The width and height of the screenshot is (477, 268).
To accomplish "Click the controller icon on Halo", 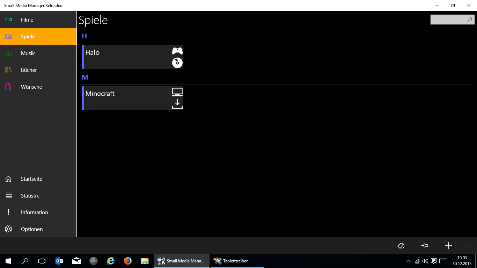I will 177,51.
